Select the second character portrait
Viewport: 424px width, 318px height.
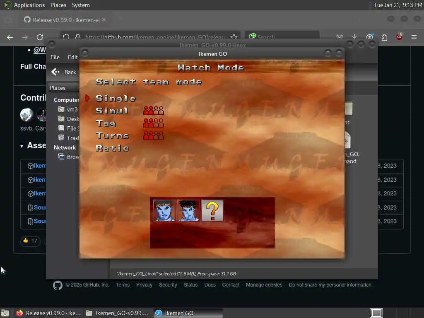pos(188,211)
